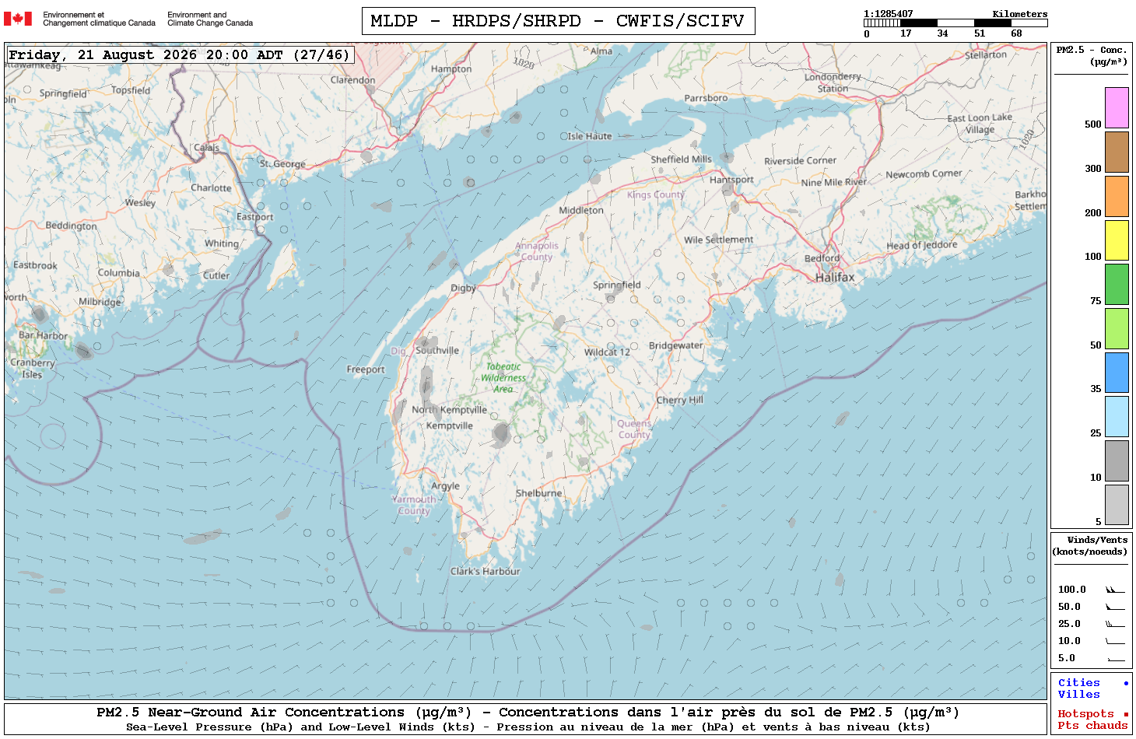Viewport: 1136px width, 739px height.
Task: Click the Tobeatic Wilderness Area label
Action: [x=503, y=377]
